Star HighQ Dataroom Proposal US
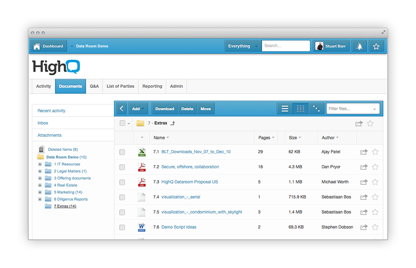 [x=375, y=182]
